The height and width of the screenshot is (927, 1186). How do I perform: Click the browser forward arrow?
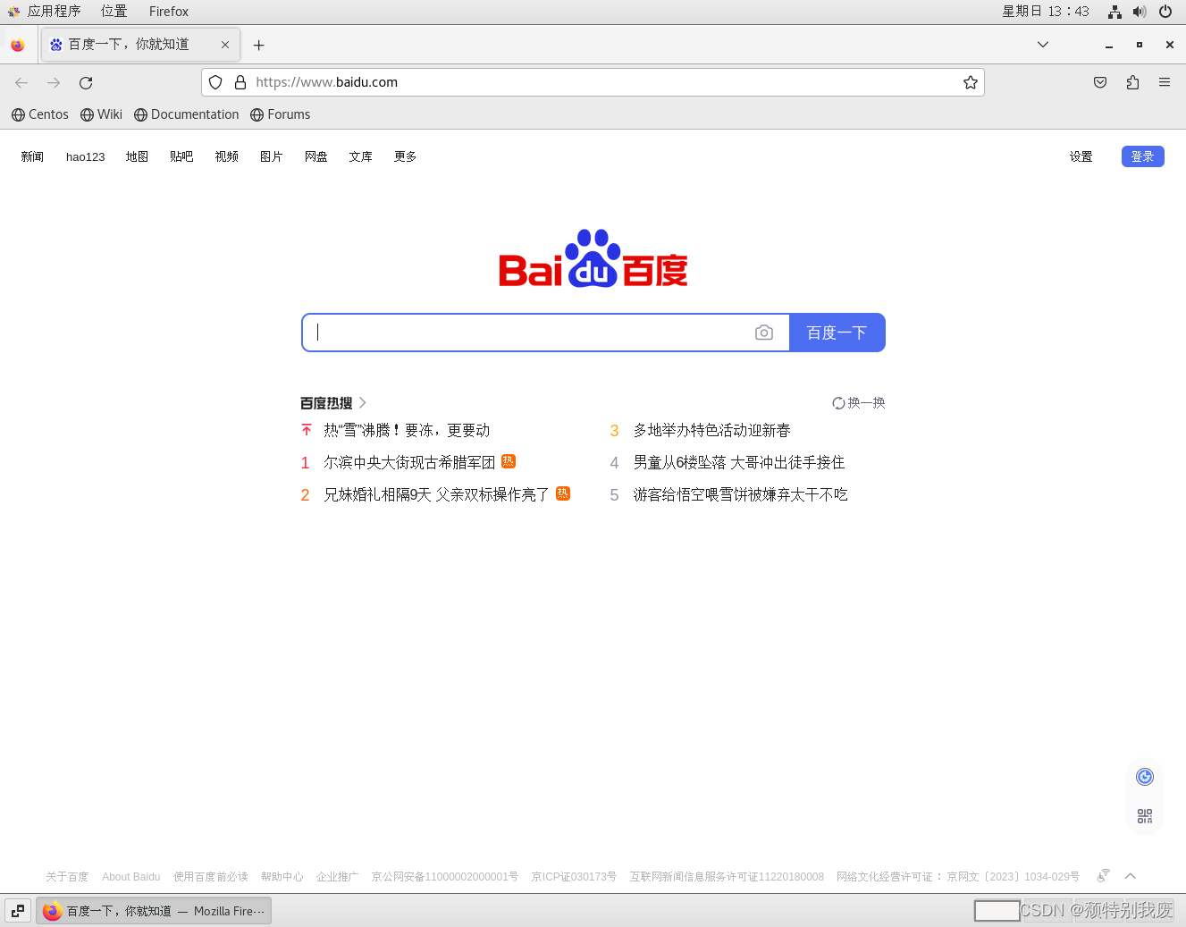pyautogui.click(x=54, y=82)
